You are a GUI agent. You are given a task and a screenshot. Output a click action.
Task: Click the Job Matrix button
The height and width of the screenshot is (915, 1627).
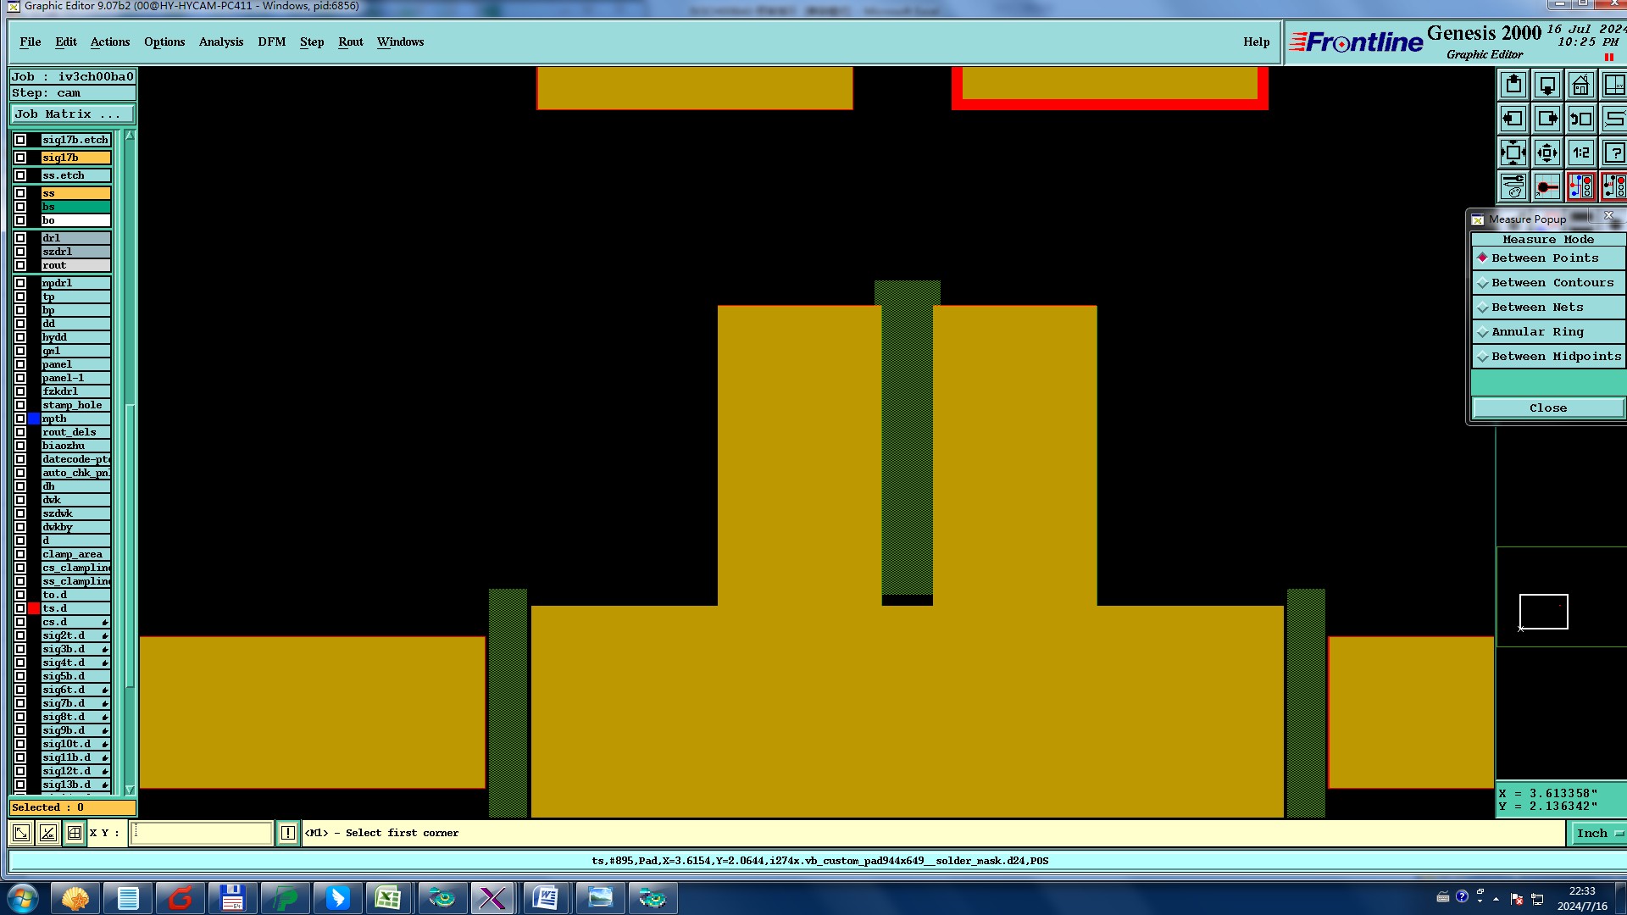(71, 114)
